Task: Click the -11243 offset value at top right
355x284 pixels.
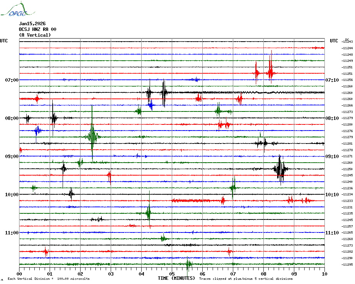Action: point(347,42)
